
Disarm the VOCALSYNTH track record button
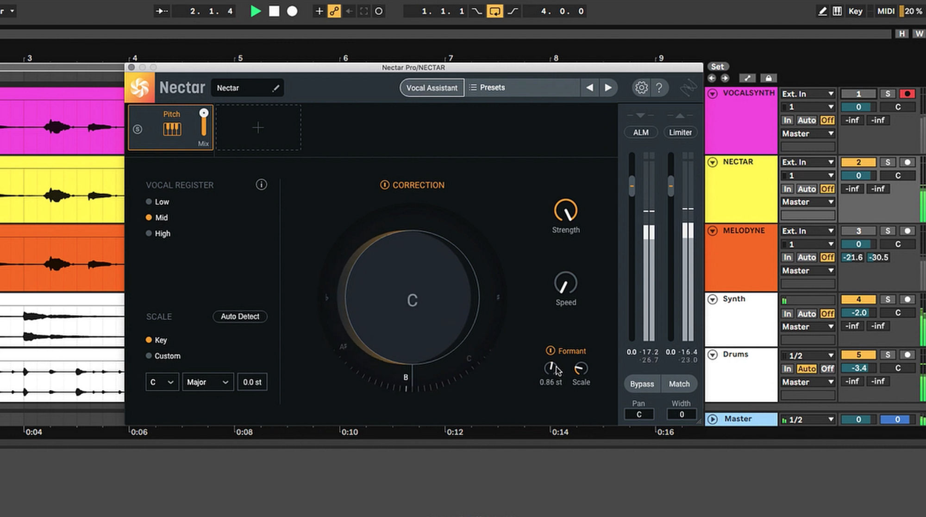pyautogui.click(x=907, y=94)
